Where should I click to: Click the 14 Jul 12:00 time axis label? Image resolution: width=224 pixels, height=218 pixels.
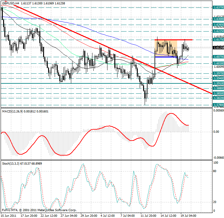pos(169,216)
